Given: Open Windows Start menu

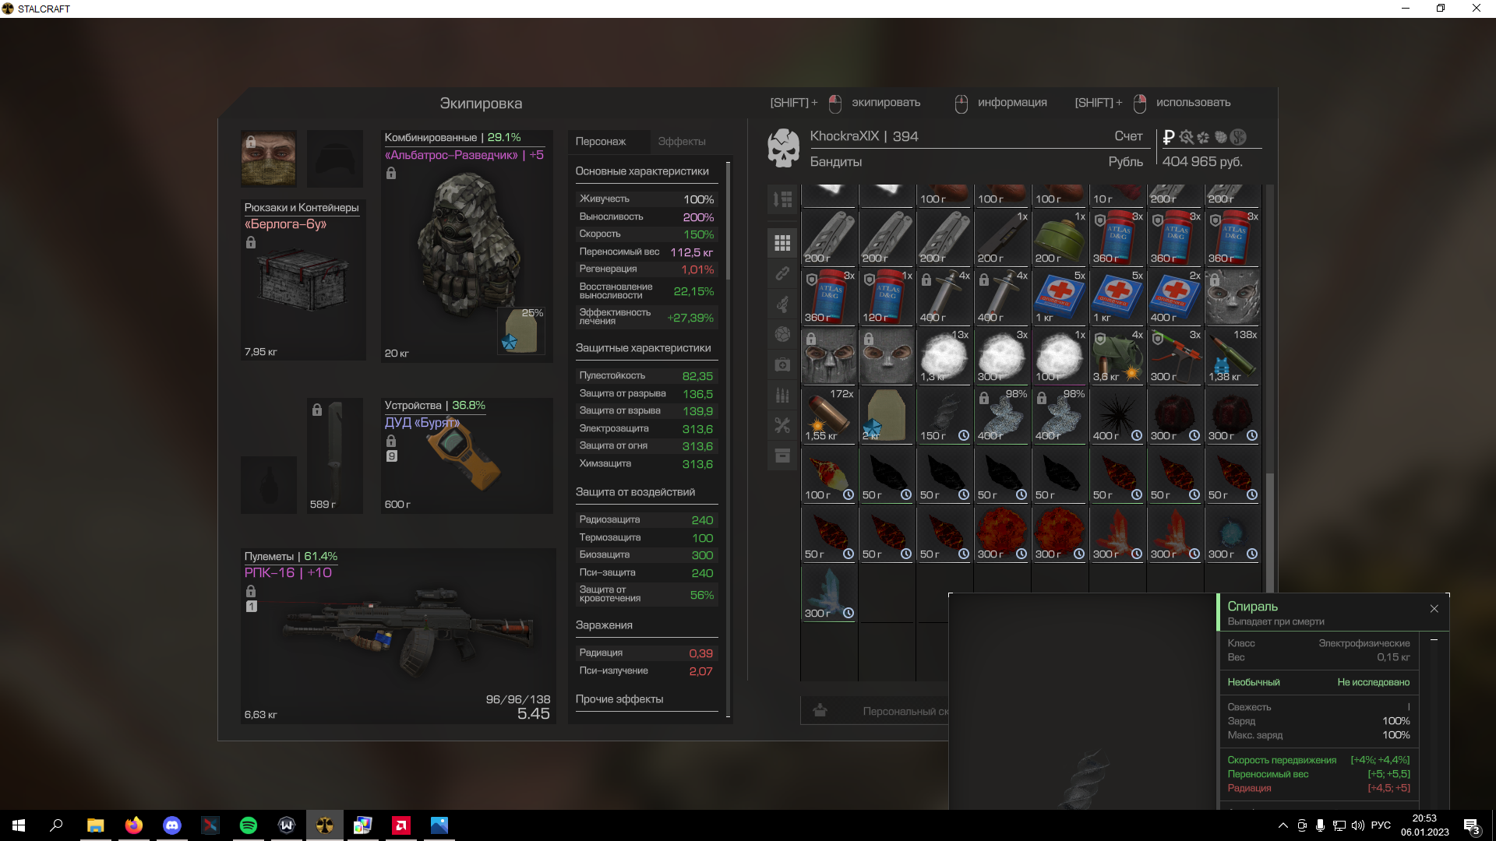Looking at the screenshot, I should 19,825.
